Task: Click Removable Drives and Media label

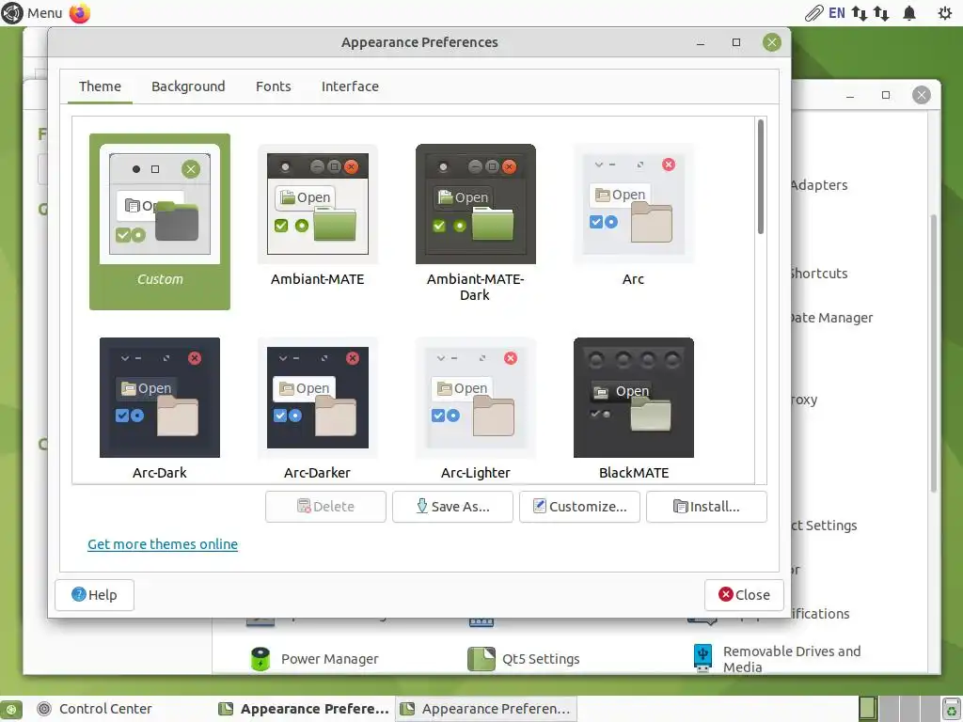Action: [792, 659]
